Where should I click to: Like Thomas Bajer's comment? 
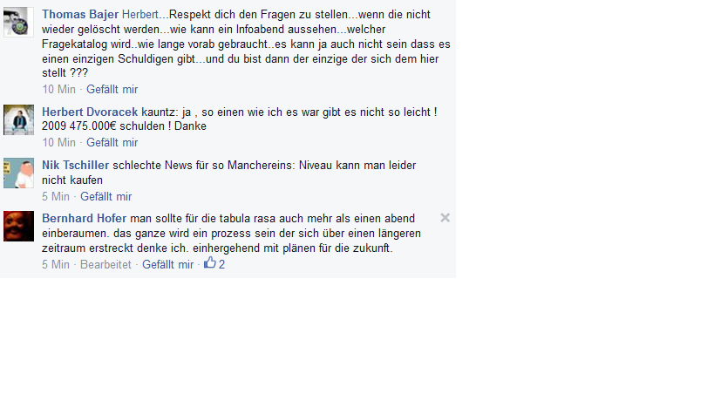112,89
